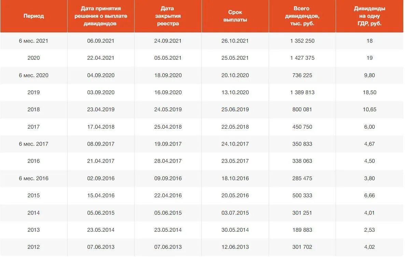This screenshot has height=258, width=407.
Task: Click the 'Срок выплаты' column header
Action: tap(235, 16)
